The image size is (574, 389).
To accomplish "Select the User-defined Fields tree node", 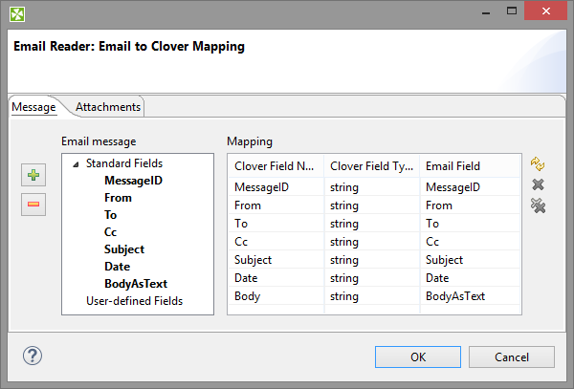I will click(134, 301).
